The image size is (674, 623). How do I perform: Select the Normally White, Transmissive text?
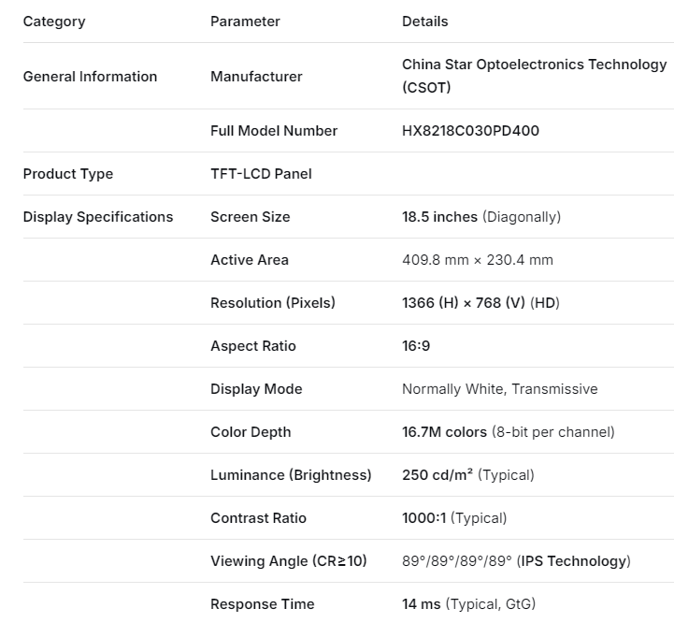(499, 389)
